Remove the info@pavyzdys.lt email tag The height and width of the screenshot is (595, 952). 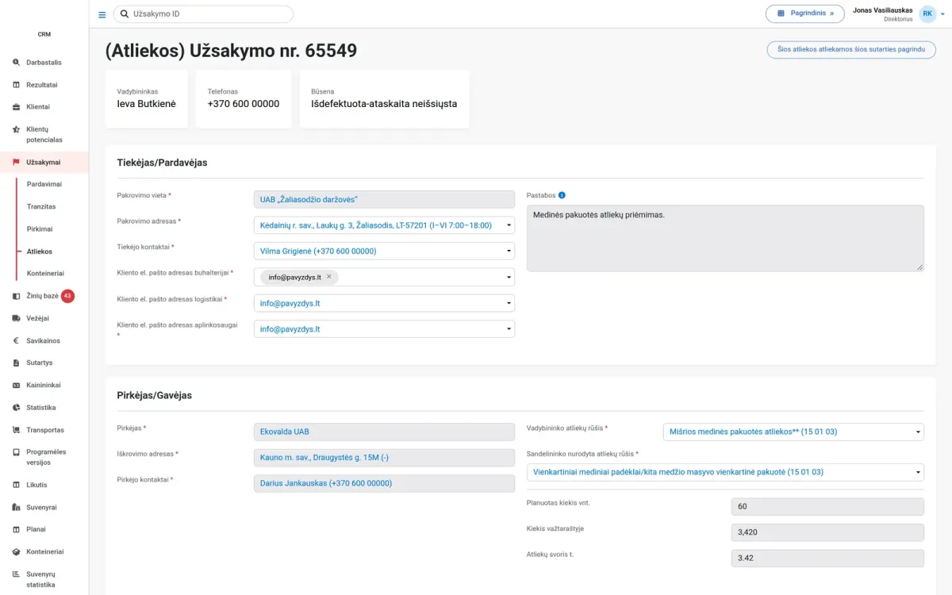pos(329,277)
